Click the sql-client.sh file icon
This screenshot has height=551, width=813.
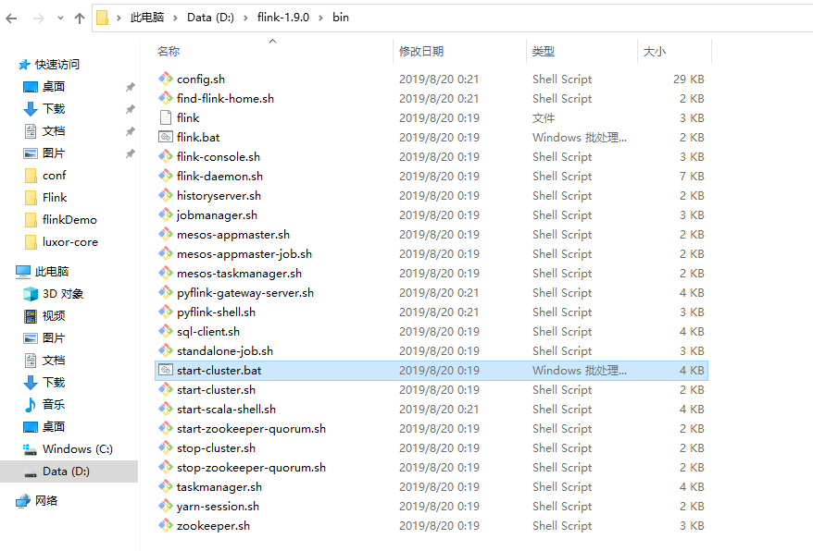click(166, 331)
